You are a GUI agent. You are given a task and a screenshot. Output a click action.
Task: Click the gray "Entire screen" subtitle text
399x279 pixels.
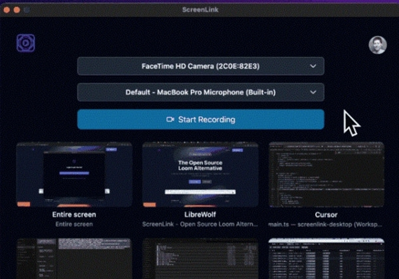click(74, 225)
